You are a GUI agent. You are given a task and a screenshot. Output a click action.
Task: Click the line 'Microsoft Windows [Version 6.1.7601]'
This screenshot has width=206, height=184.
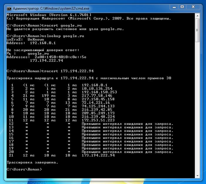click(x=49, y=15)
